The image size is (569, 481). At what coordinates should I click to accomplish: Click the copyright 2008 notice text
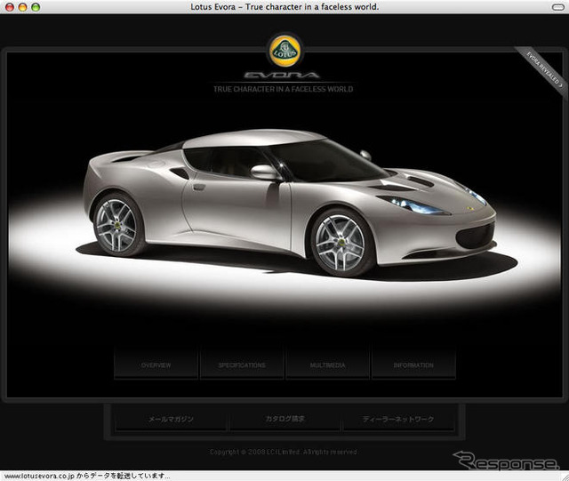283,452
